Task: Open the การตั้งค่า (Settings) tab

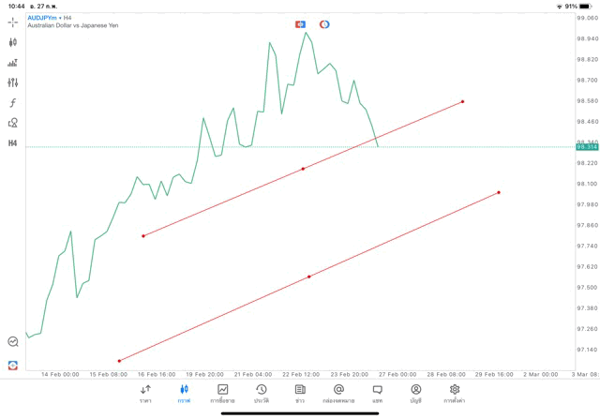Action: [455, 394]
